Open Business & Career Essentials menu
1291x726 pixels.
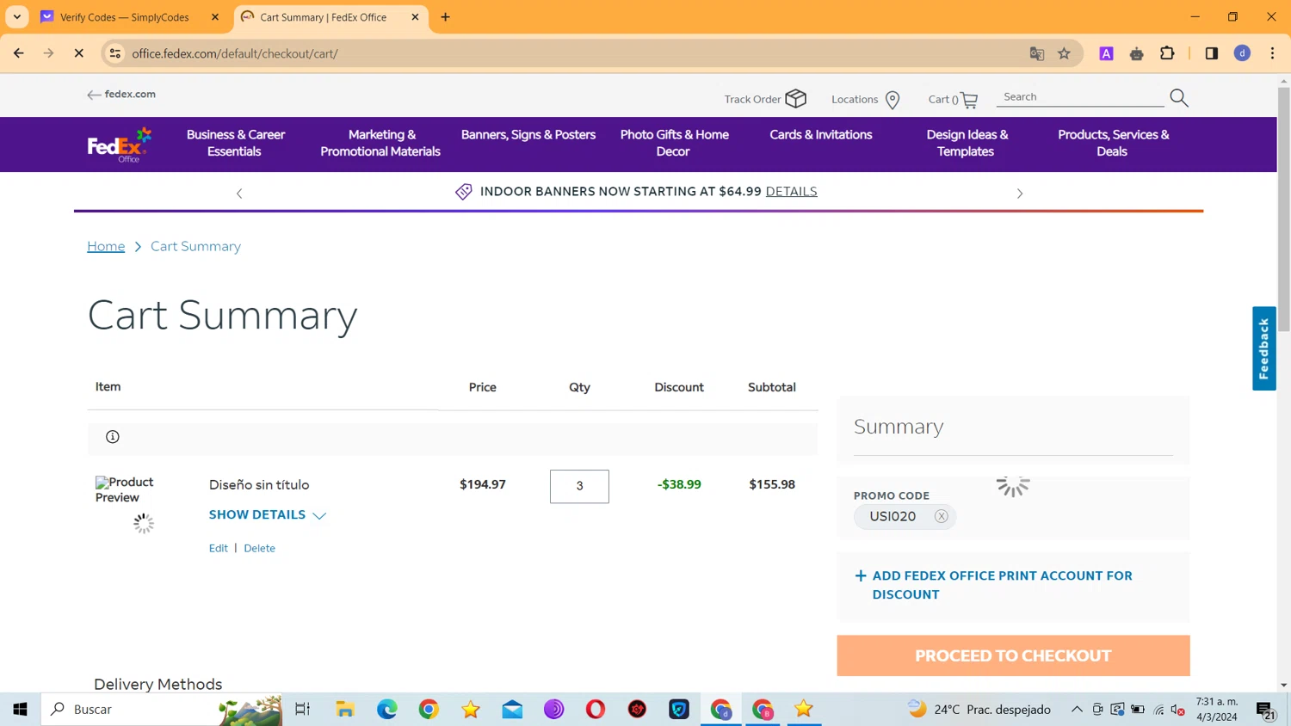tap(235, 143)
